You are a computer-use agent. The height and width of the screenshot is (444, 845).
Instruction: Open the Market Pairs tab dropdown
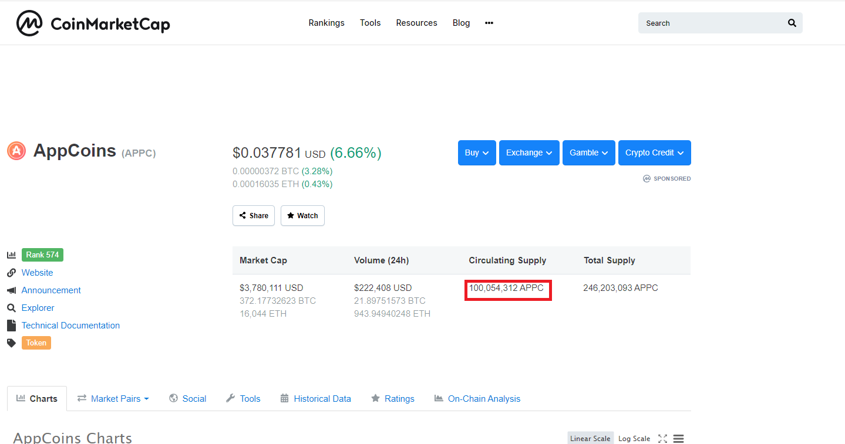pyautogui.click(x=113, y=399)
